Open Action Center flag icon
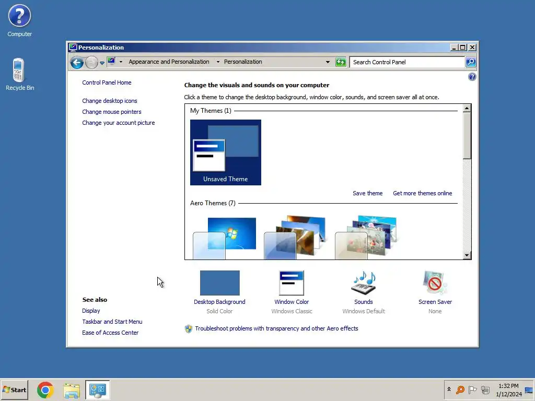Viewport: 535px width, 401px height. click(472, 390)
